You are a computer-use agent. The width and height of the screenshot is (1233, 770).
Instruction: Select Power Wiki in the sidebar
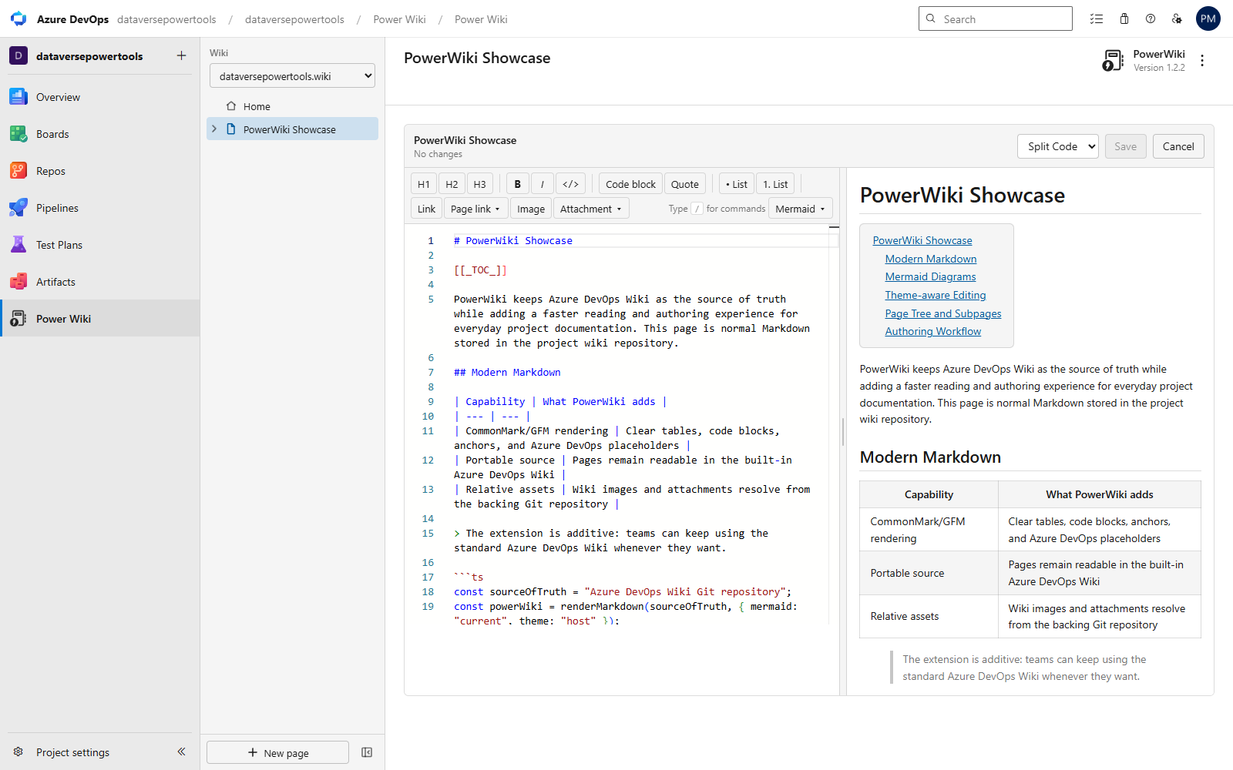tap(100, 319)
